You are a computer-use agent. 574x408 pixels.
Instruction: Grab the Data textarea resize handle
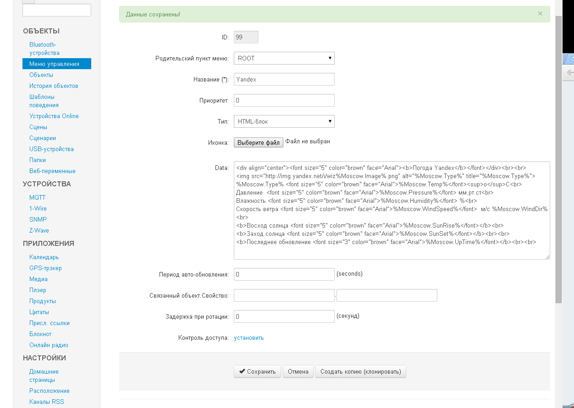547,257
